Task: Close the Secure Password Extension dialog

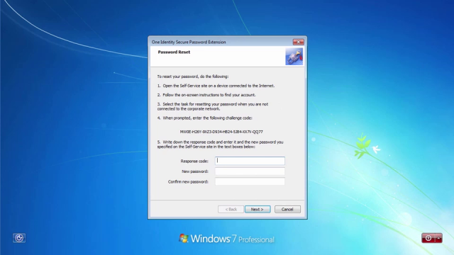Action: click(298, 42)
